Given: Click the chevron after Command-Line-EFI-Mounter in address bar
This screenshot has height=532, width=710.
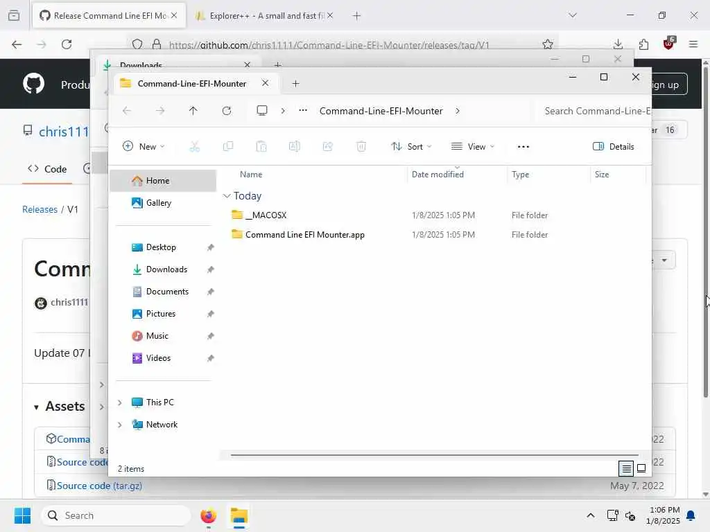Looking at the screenshot, I should tap(458, 111).
